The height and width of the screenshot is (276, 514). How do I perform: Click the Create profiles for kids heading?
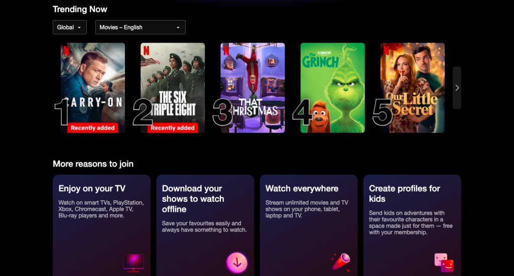405,193
